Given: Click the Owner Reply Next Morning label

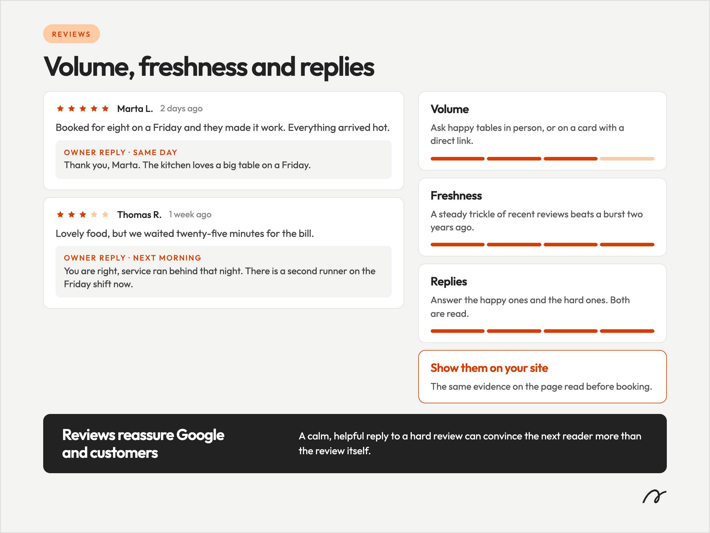Looking at the screenshot, I should (133, 258).
